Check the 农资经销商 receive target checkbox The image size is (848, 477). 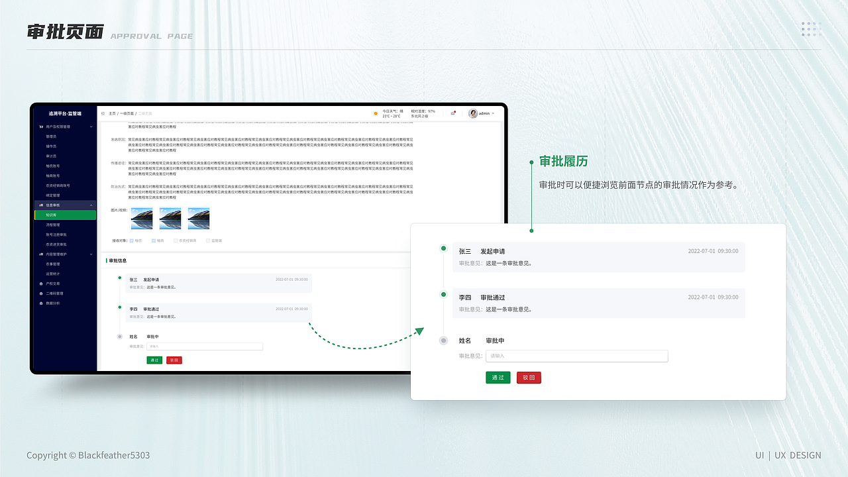coord(175,240)
